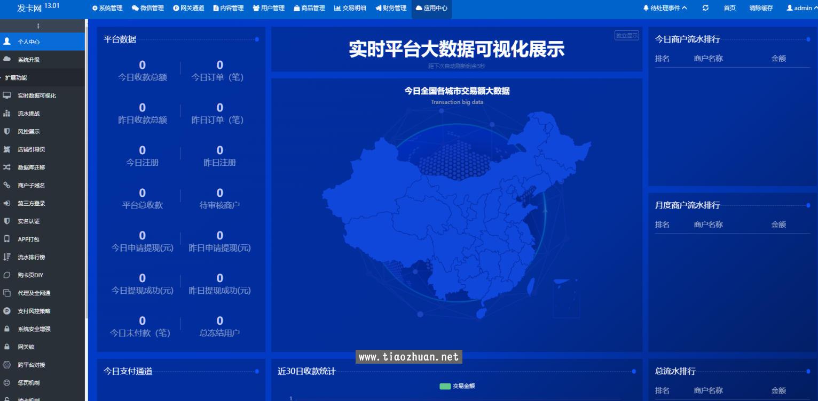
Task: Click the 近30日收款统计 panel title
Action: click(x=306, y=371)
